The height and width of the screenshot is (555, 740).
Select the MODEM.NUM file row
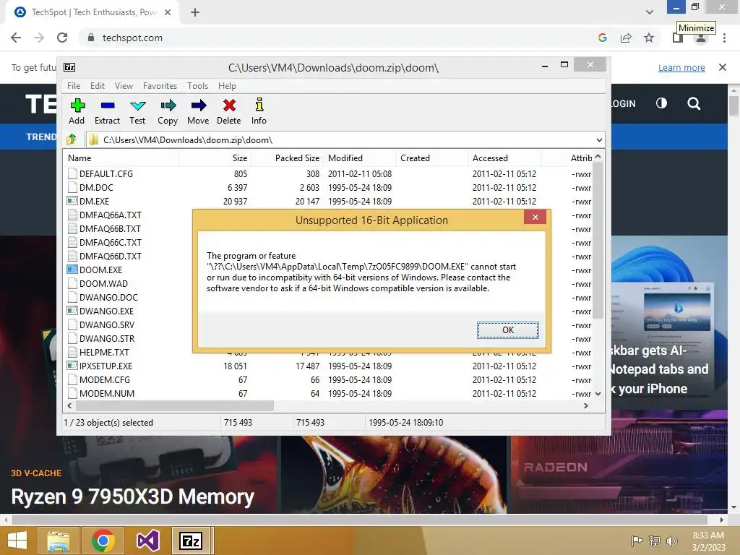329,393
